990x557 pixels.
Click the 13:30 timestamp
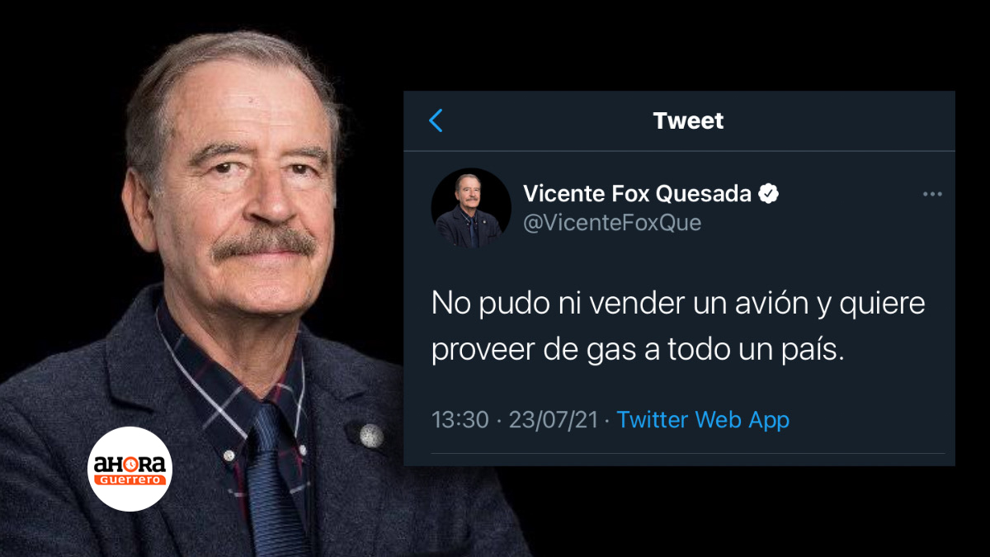tap(460, 420)
